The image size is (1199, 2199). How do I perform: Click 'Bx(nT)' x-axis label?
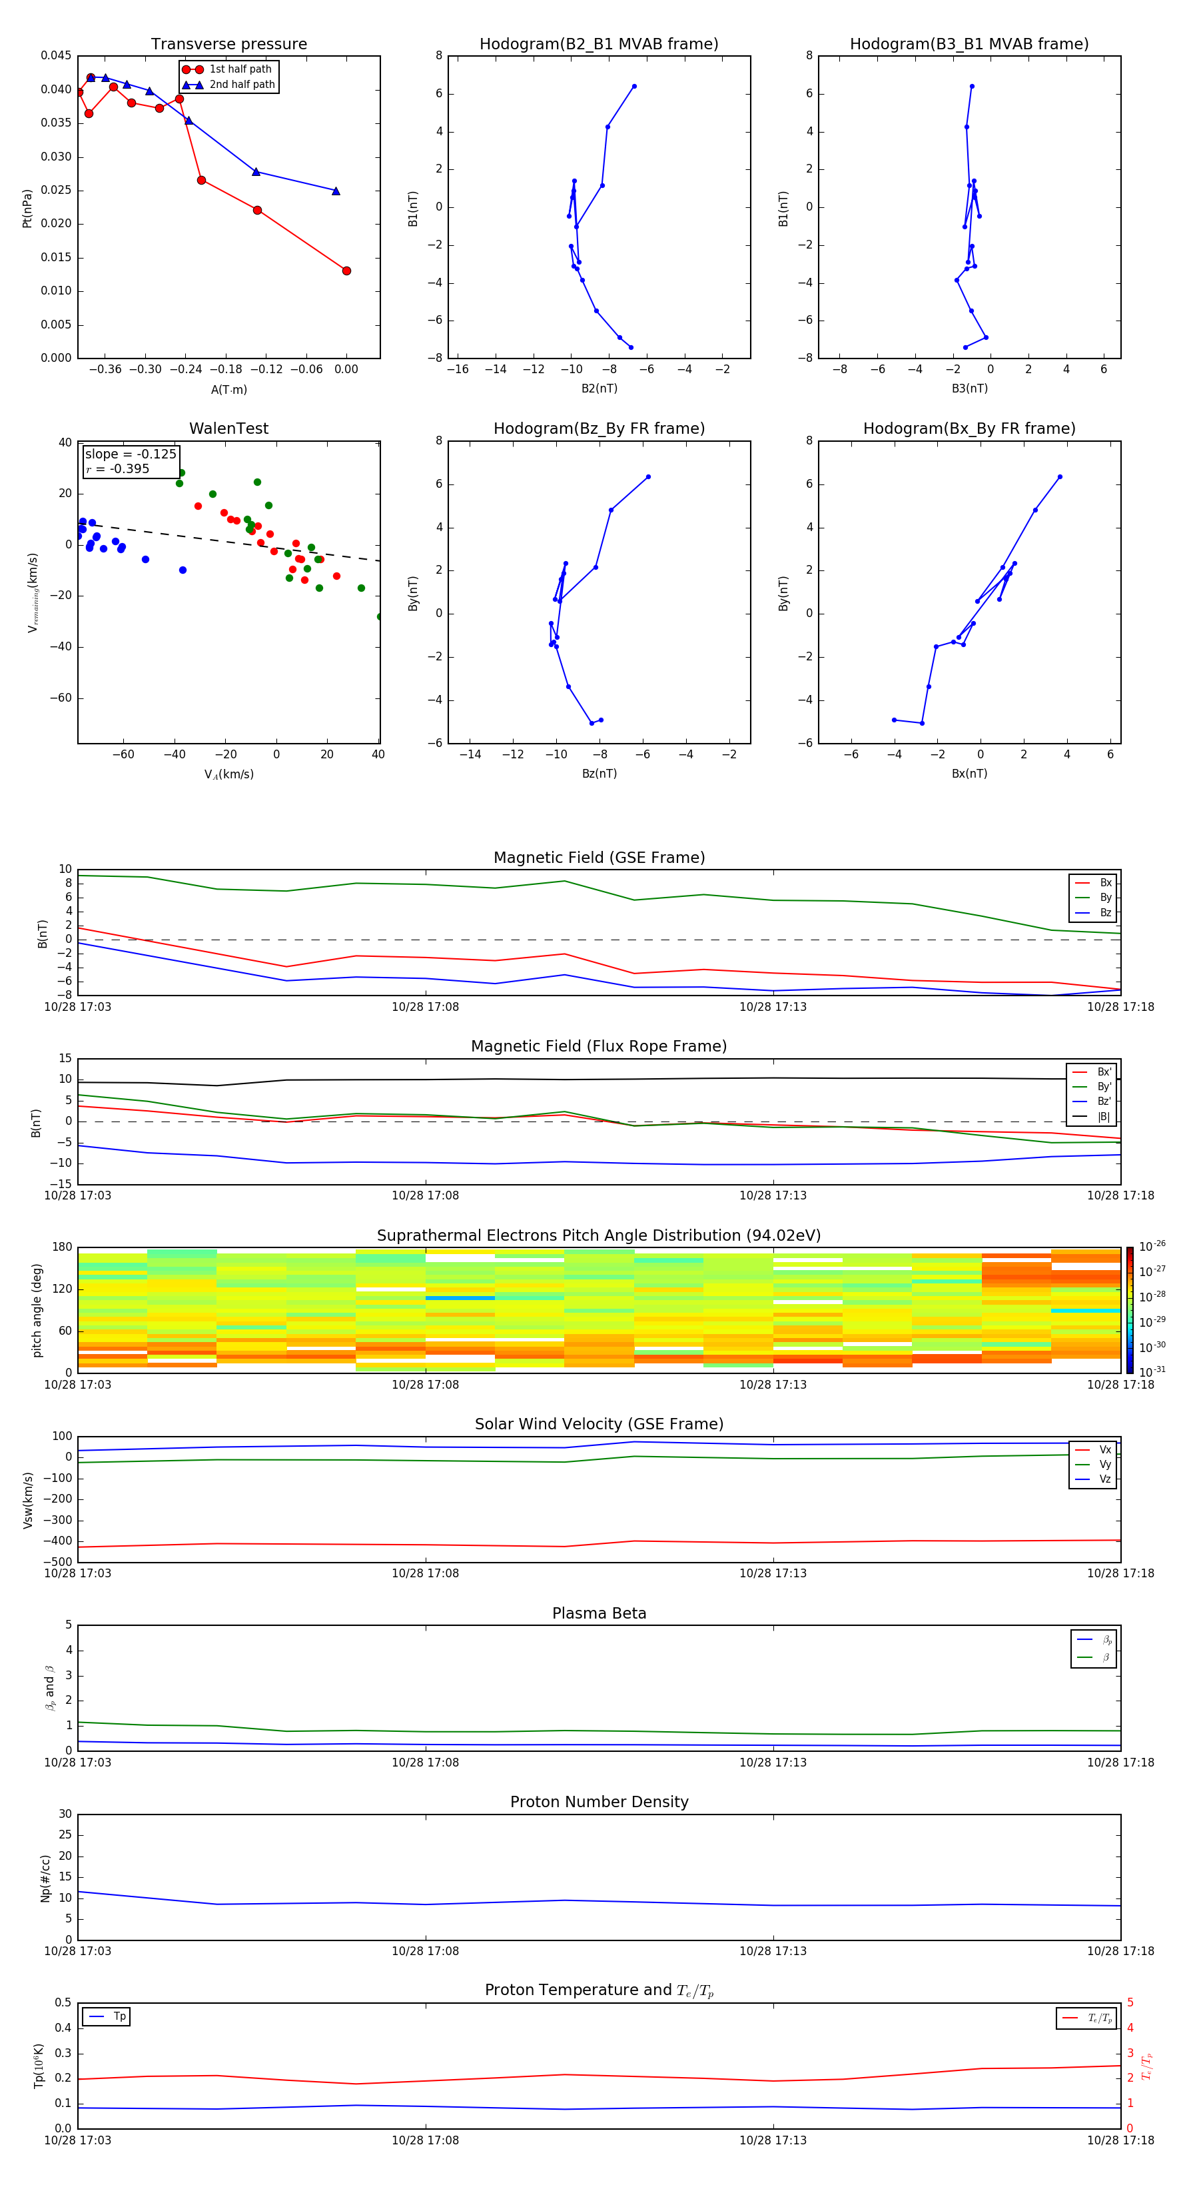(x=969, y=774)
